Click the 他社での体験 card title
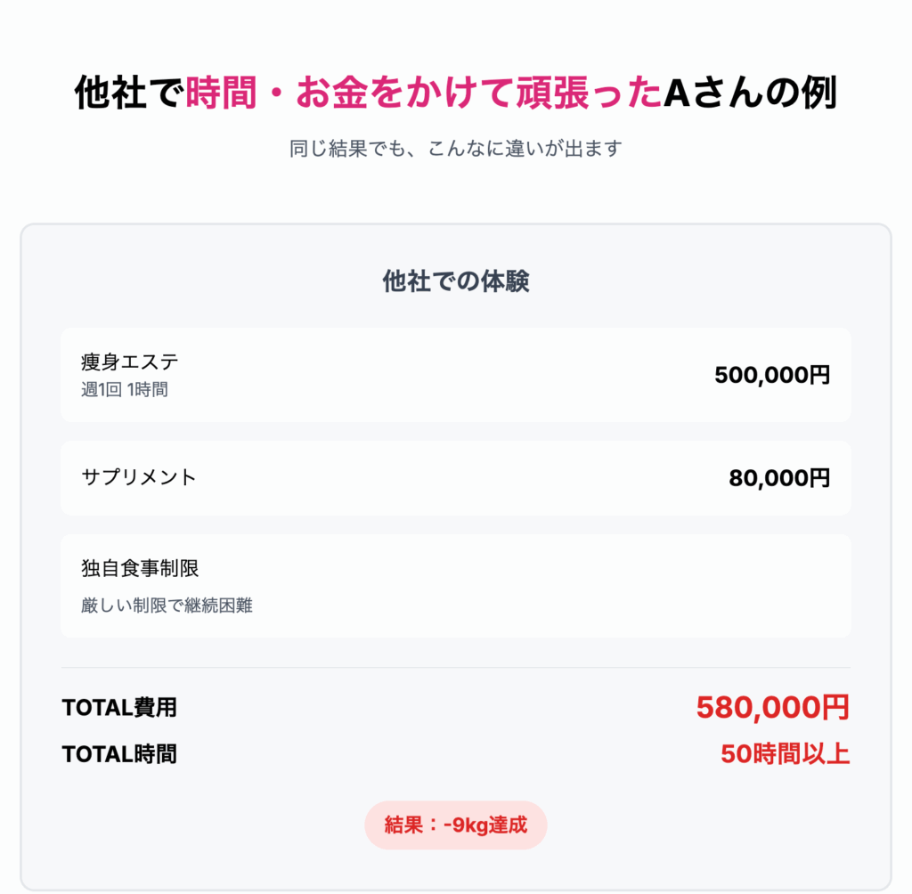 [456, 281]
